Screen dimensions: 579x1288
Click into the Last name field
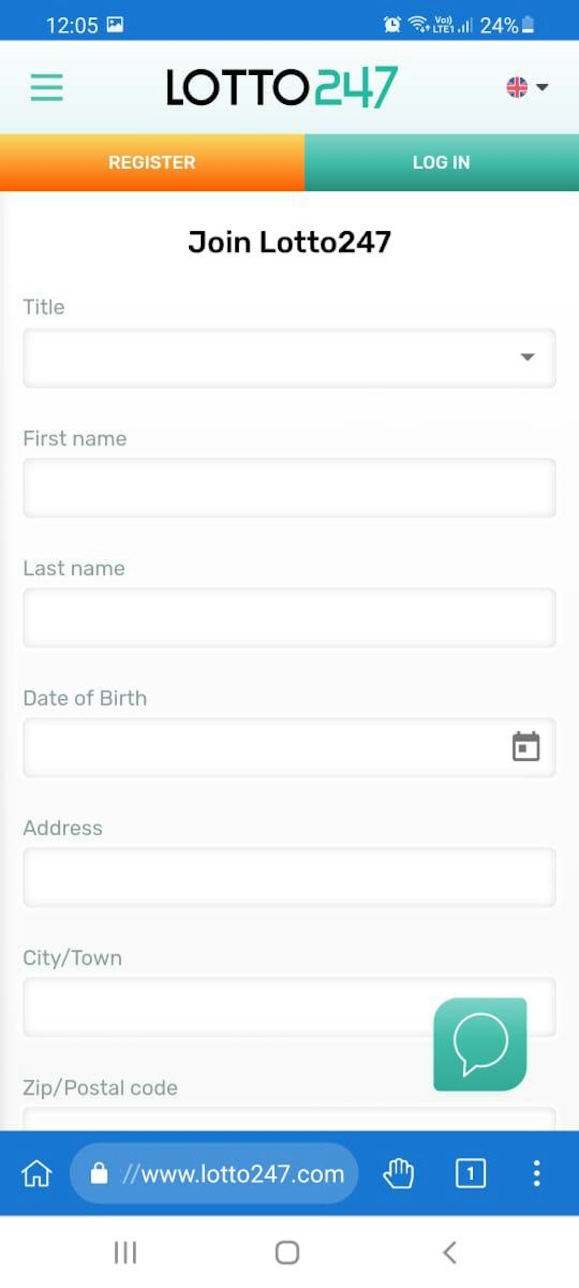[289, 618]
